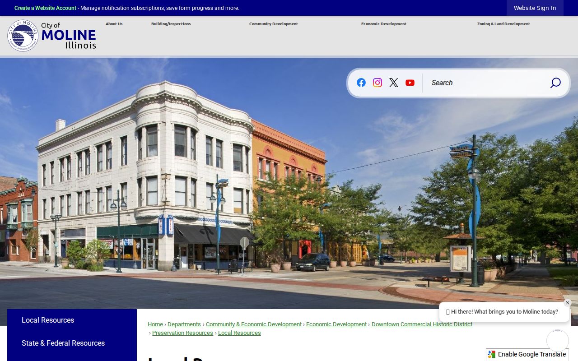Viewport: 578px width, 361px height.
Task: Open the round chat widget button
Action: point(558,341)
